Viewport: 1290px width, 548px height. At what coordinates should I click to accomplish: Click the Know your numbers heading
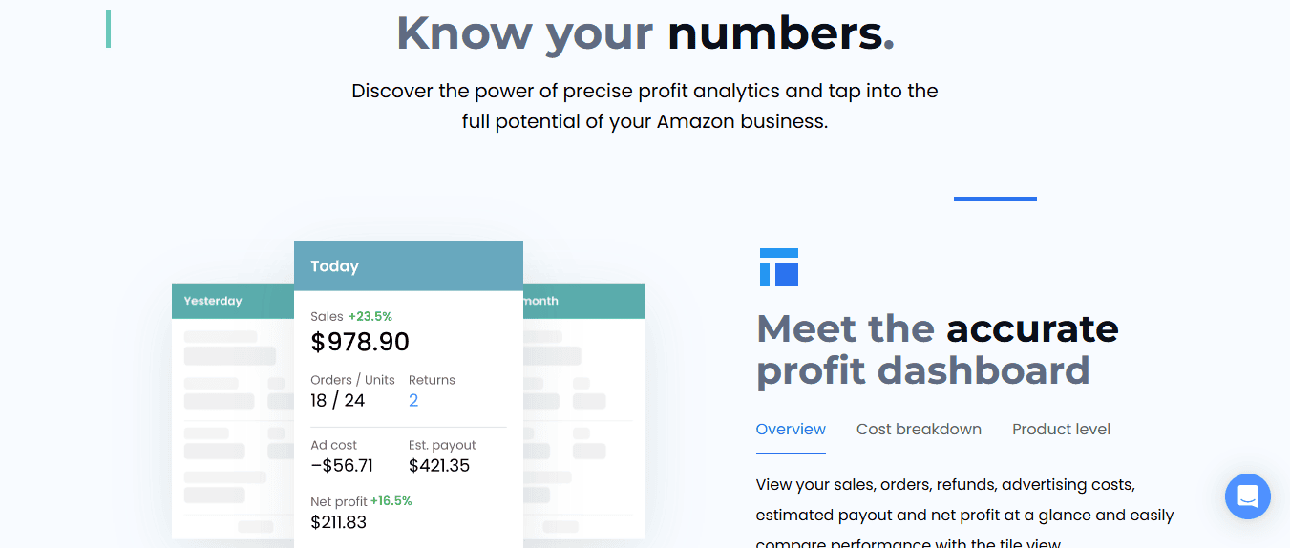click(x=645, y=32)
